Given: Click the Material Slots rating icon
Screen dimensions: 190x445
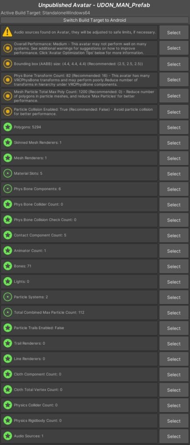Looking at the screenshot, I should (x=7, y=173).
